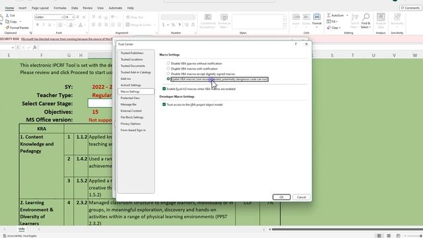Screen dimensions: 423x238
Task: Toggle Underline formatting in Font group
Action: (50, 25)
